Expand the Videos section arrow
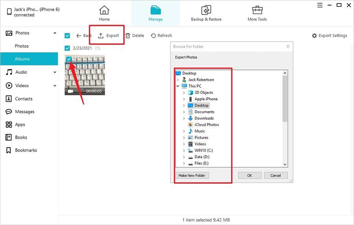Viewport: 354px width, 225px height. pyautogui.click(x=55, y=86)
